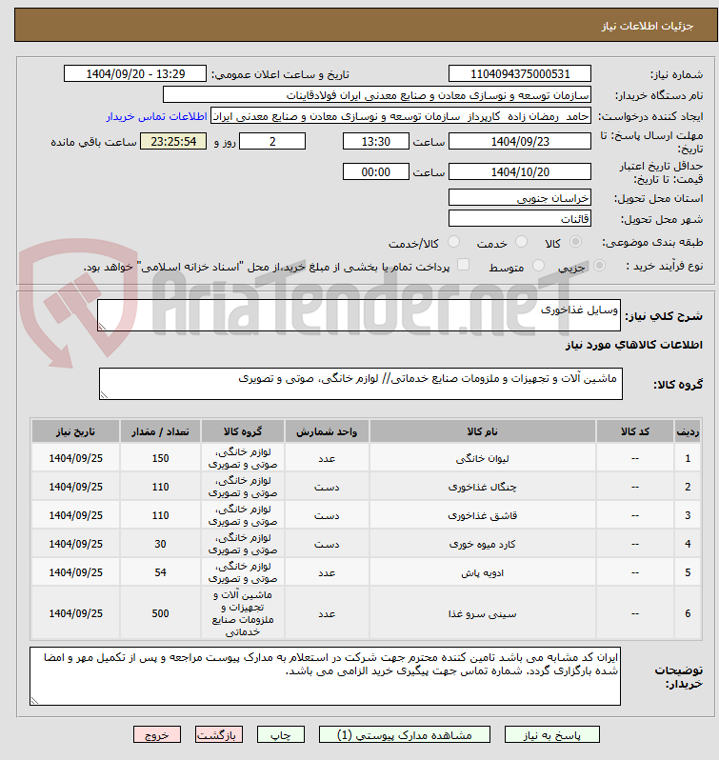Open the اطلاعات تماس خریدار link
Screen dimensions: 719x760
(156, 117)
